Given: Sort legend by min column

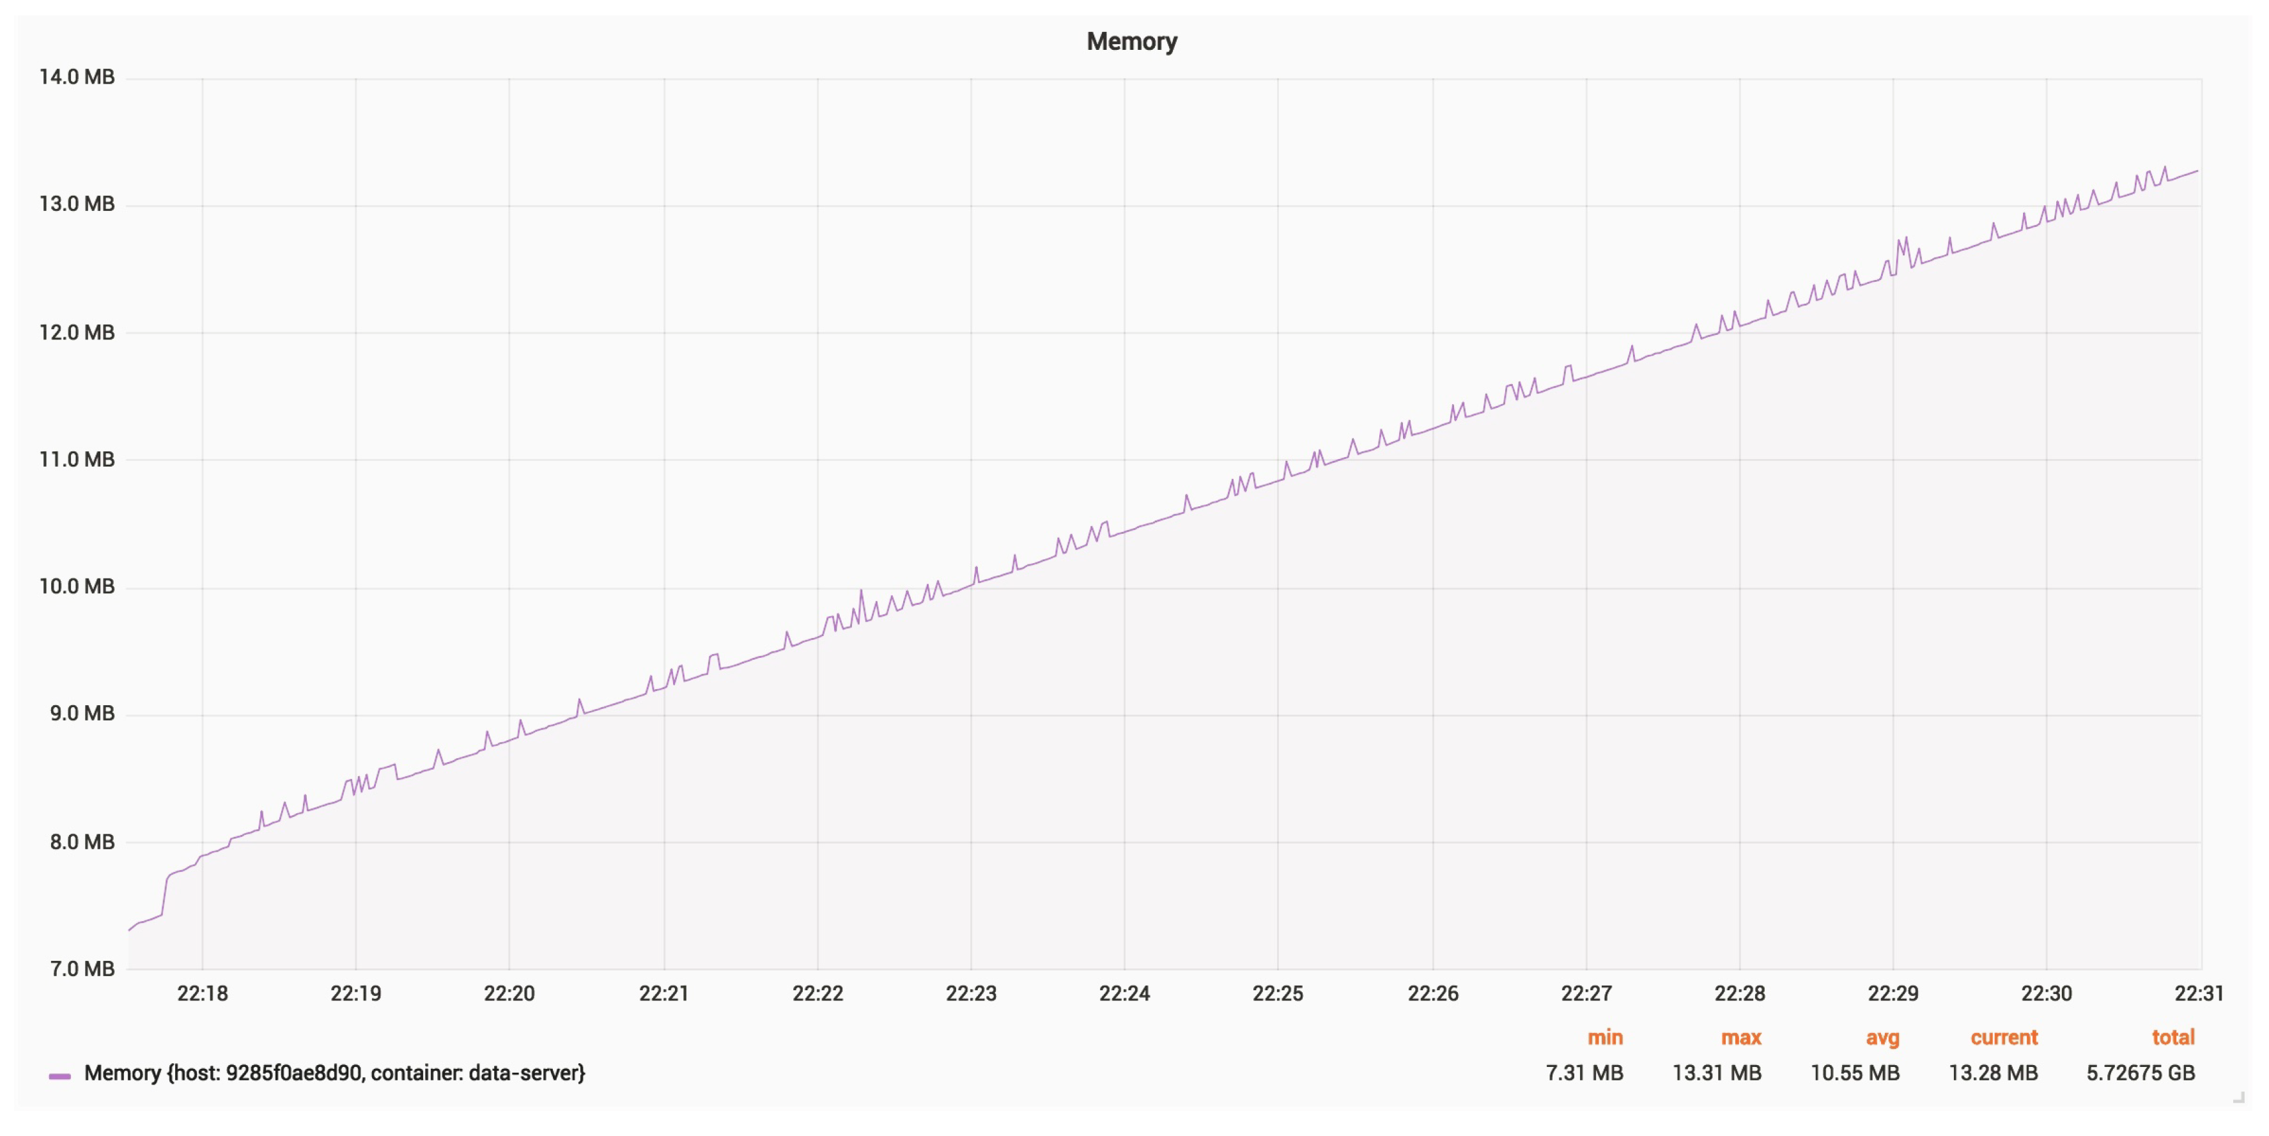Looking at the screenshot, I should click(1604, 1038).
